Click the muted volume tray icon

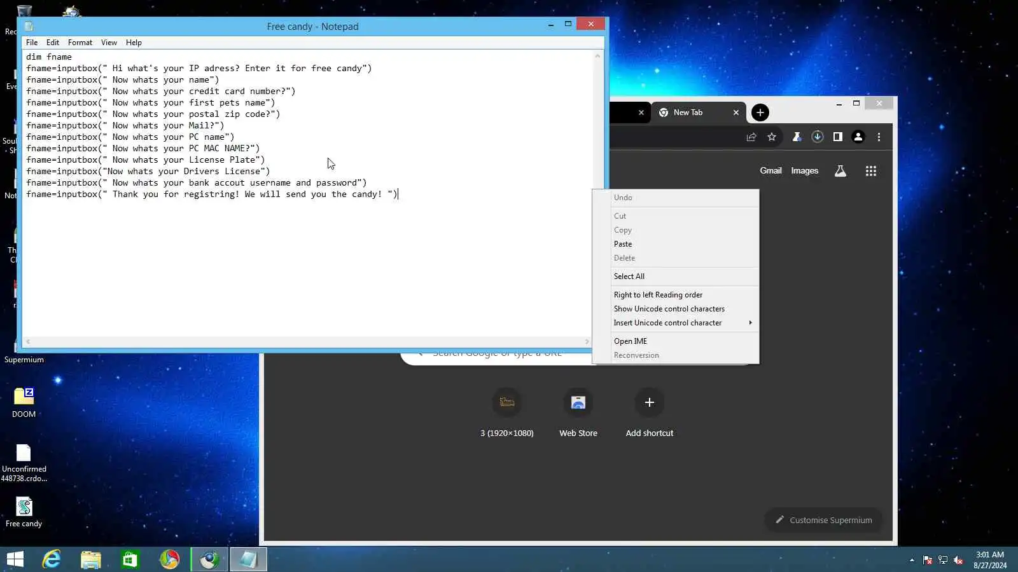tap(958, 560)
